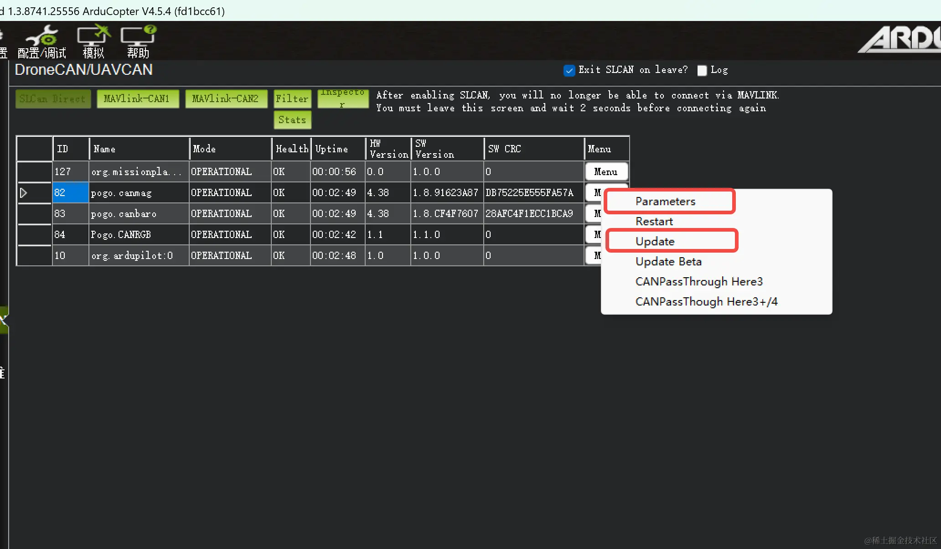Screen dimensions: 941x549
Task: Click the ArduPilot logo at top right
Action: coord(900,40)
